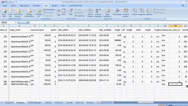
Task: Open Advanced filter options
Action: [x=80, y=16]
